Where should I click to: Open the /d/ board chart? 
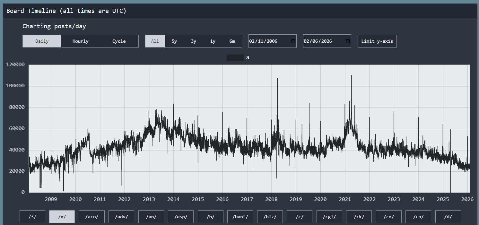[448, 217]
